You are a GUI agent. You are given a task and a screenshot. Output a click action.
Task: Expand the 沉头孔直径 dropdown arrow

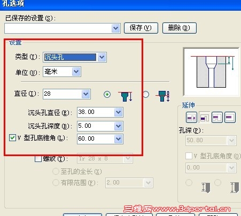point(119,112)
